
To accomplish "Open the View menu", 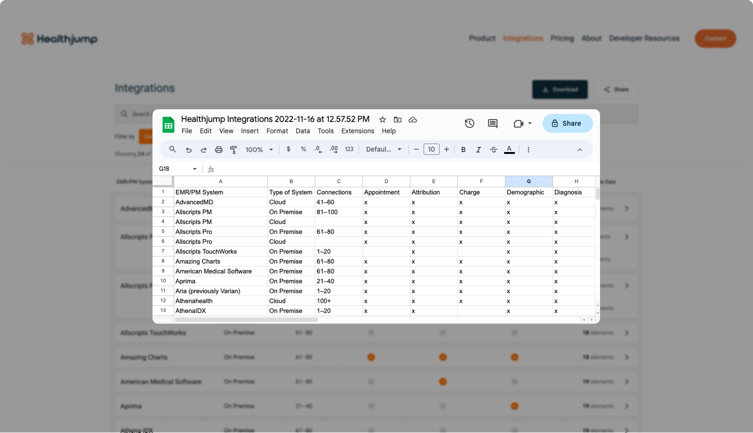I will point(226,131).
